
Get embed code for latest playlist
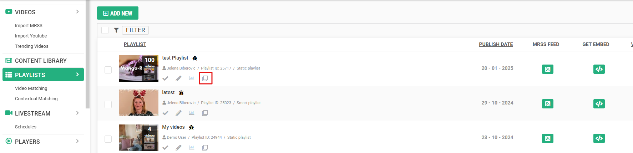(x=599, y=104)
